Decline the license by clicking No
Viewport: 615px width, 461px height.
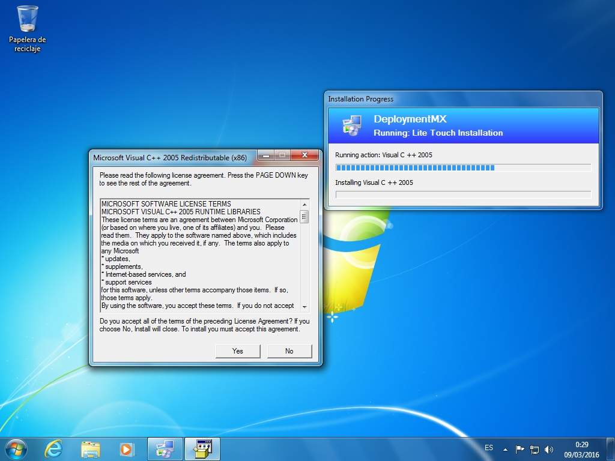click(289, 351)
